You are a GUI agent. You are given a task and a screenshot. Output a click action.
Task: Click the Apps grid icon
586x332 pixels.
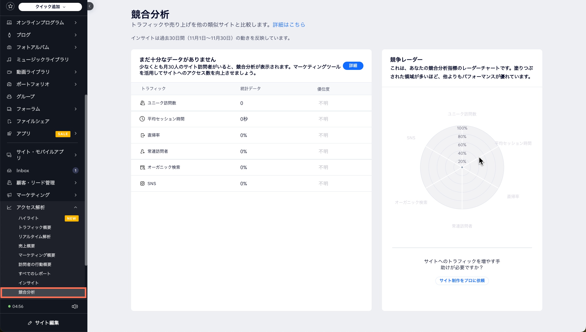pyautogui.click(x=9, y=134)
